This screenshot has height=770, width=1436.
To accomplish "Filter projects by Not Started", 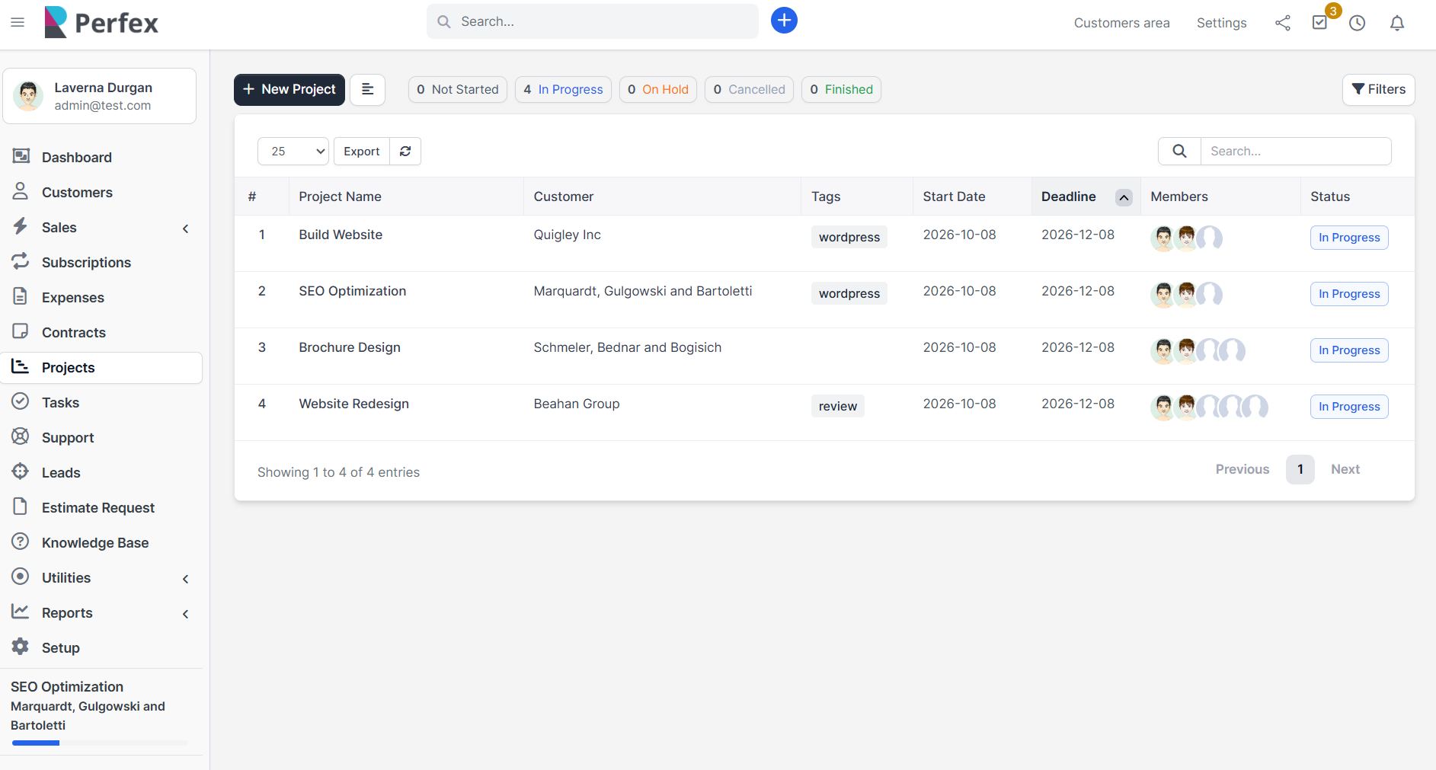I will pos(458,89).
